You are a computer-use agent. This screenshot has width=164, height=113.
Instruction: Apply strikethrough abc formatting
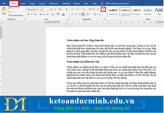tap(41, 14)
